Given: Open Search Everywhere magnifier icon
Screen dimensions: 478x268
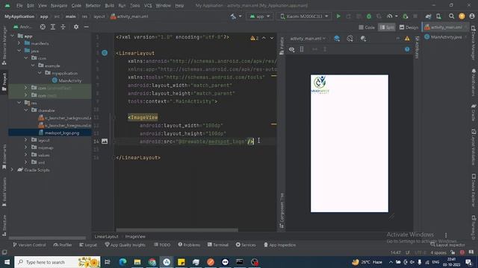Looking at the screenshot, I should click(x=451, y=16).
